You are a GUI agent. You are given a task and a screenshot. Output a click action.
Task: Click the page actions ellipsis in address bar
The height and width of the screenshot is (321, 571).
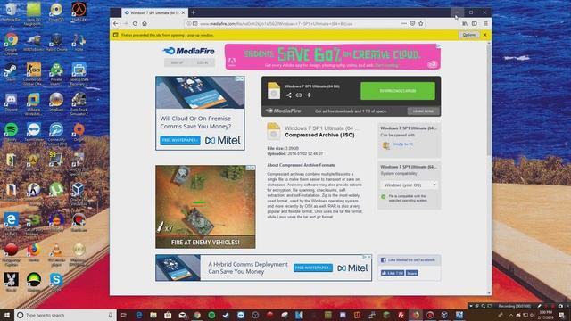click(x=404, y=24)
